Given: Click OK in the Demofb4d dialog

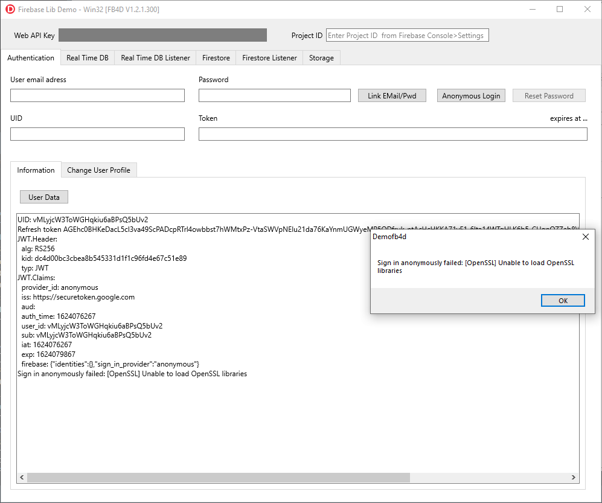Looking at the screenshot, I should tap(563, 301).
